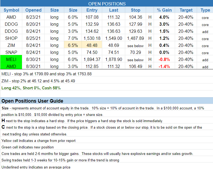Screen dimensions: 213x169
Task: Click the MELI stop note line
Action: 46,74
